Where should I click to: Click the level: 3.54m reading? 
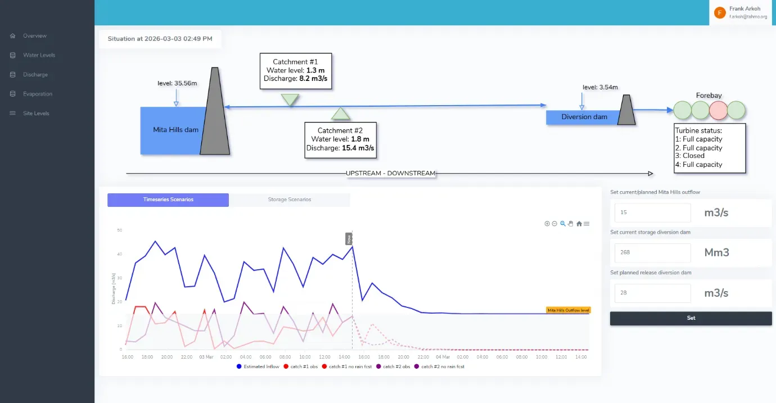(600, 87)
